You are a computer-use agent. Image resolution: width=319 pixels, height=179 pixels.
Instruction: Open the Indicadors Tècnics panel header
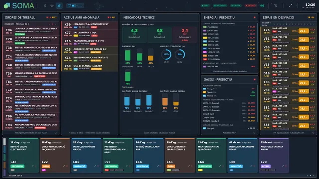pyautogui.click(x=159, y=18)
